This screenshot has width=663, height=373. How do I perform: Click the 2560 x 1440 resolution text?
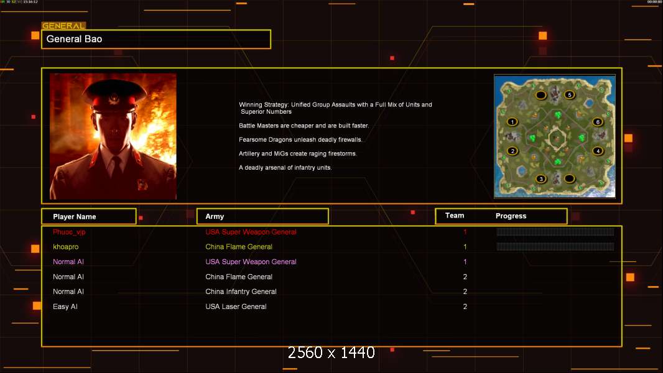(331, 352)
